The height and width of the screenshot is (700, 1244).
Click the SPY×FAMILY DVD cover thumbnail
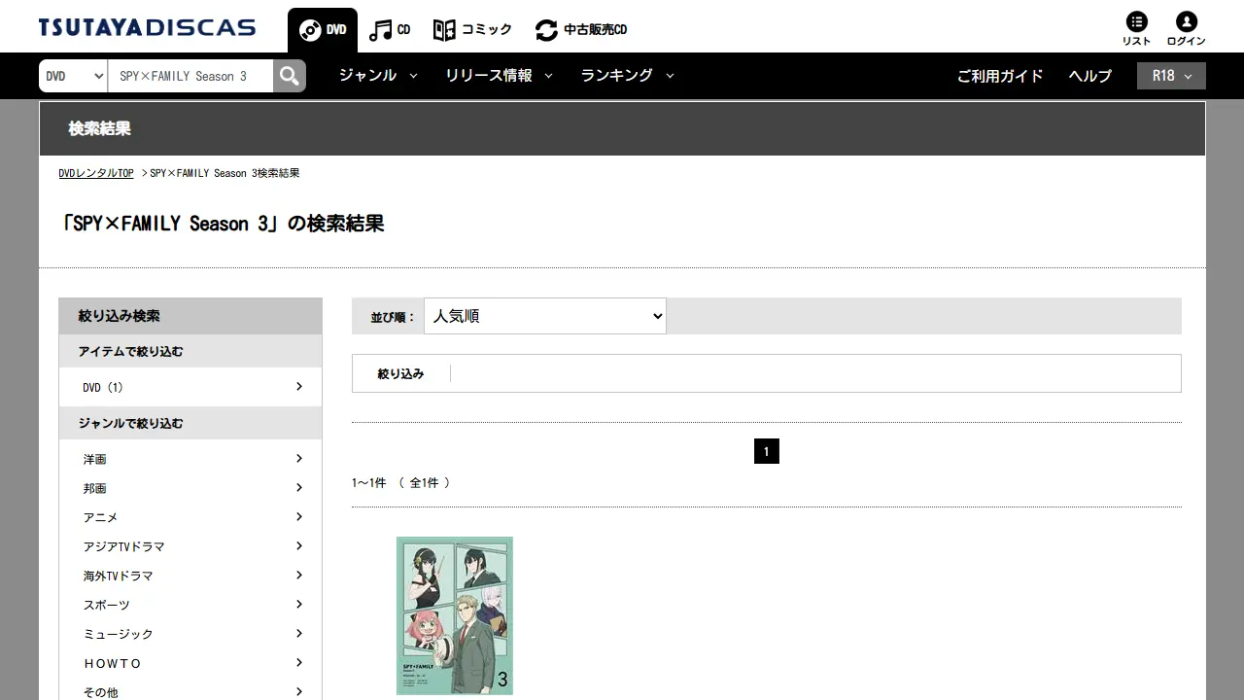click(455, 615)
